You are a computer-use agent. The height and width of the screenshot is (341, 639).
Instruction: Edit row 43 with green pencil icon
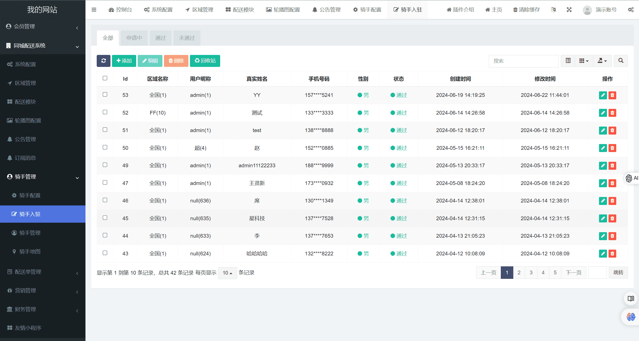click(x=603, y=254)
